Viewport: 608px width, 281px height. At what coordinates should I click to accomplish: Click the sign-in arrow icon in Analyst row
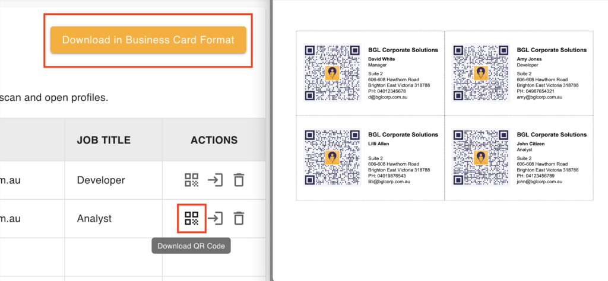pos(215,218)
